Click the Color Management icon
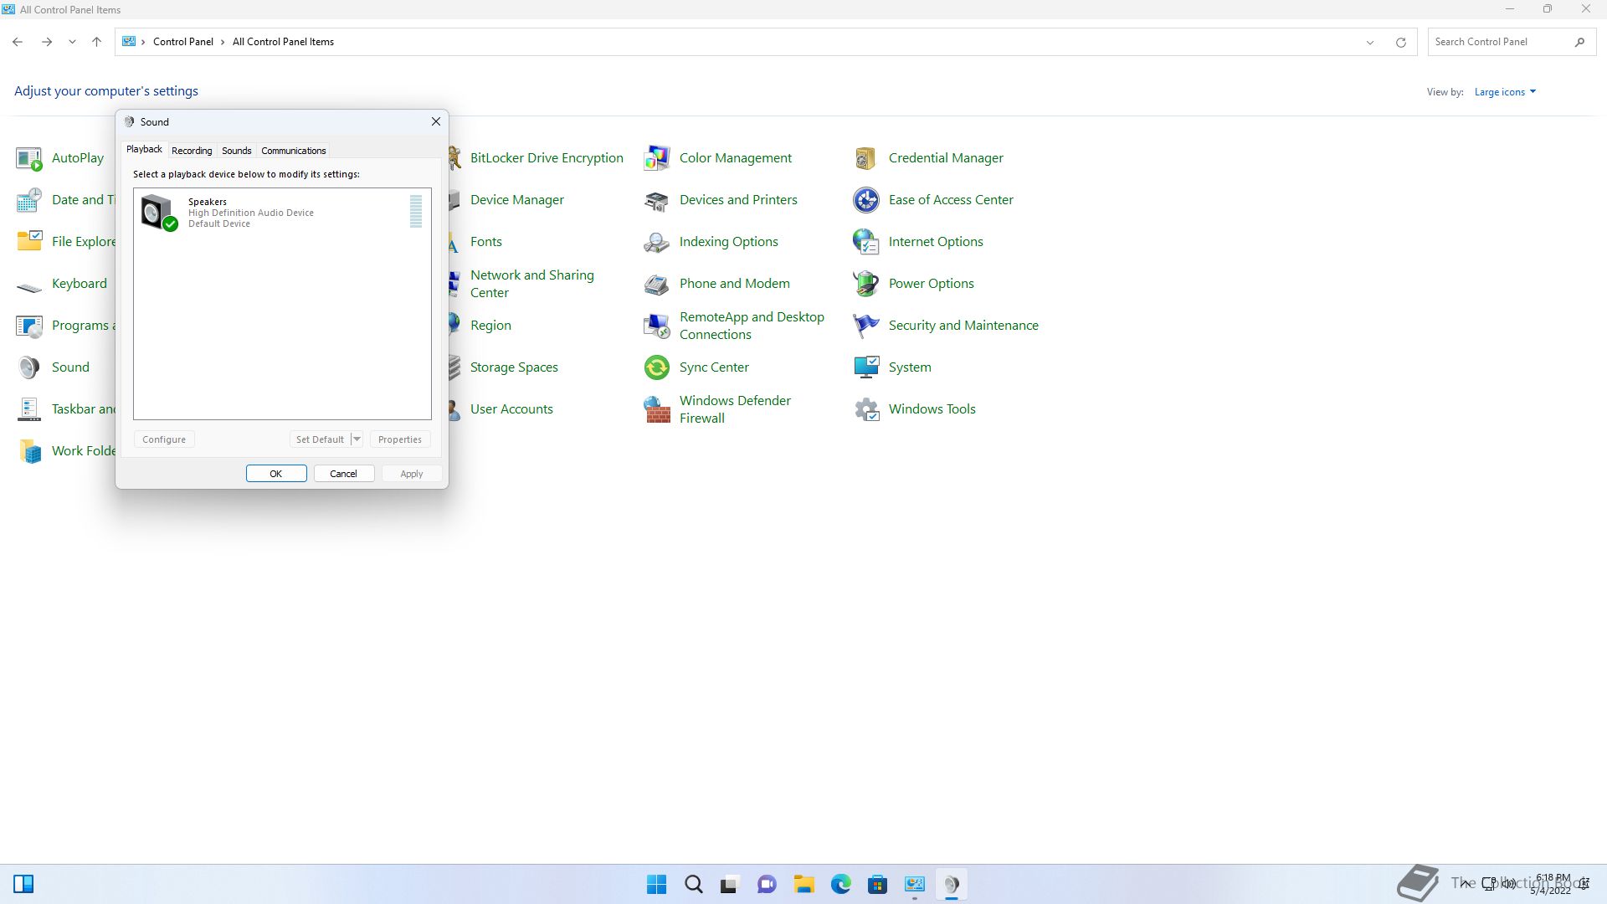 [x=657, y=158]
